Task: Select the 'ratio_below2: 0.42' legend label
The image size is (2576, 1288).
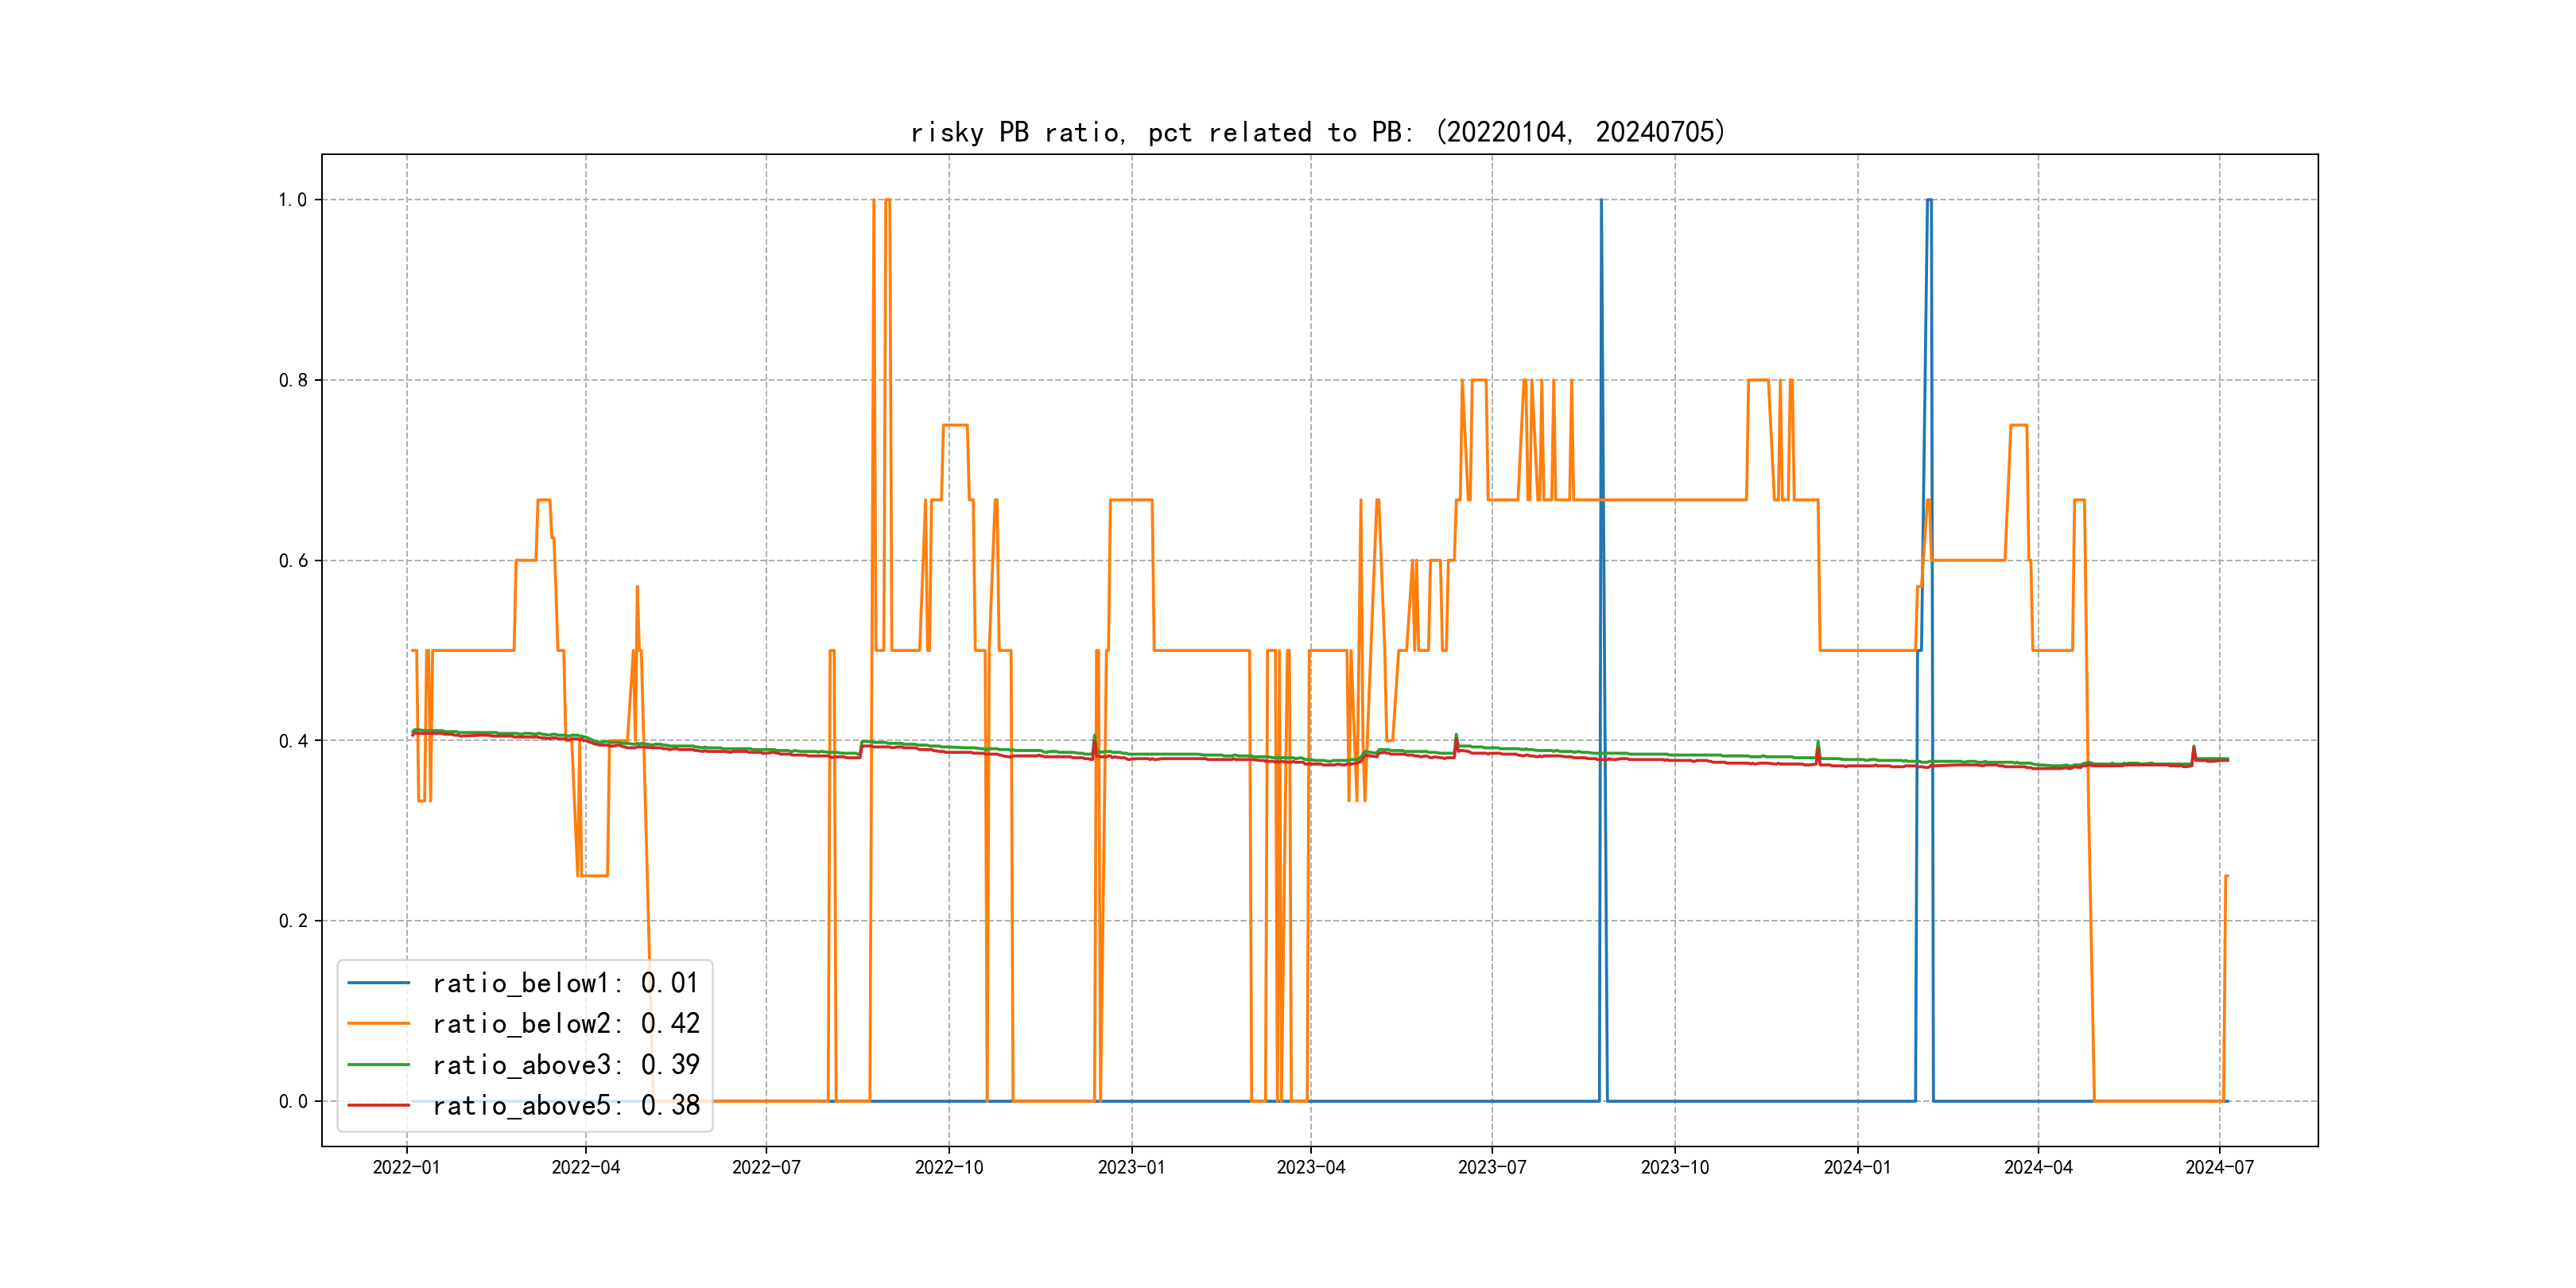Action: click(565, 1024)
